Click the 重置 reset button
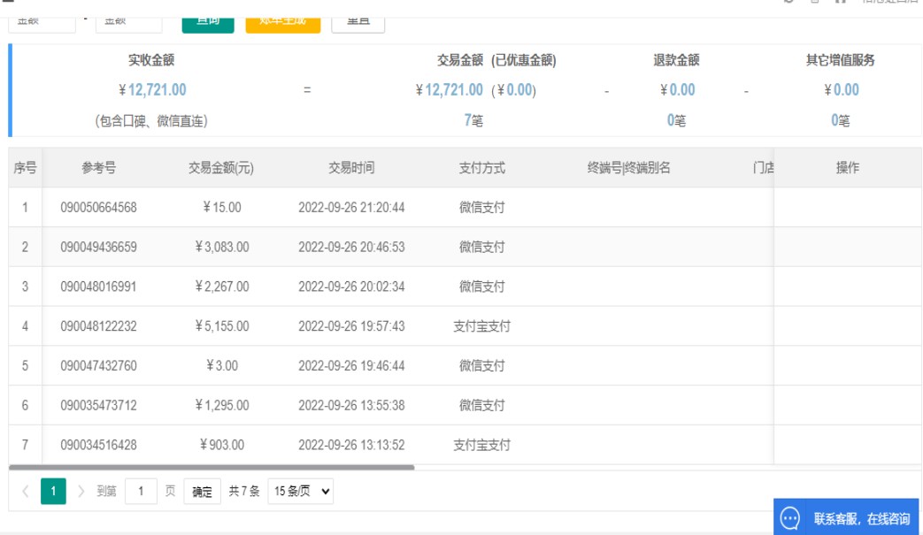Screen dimensions: 923x535 coord(358,19)
